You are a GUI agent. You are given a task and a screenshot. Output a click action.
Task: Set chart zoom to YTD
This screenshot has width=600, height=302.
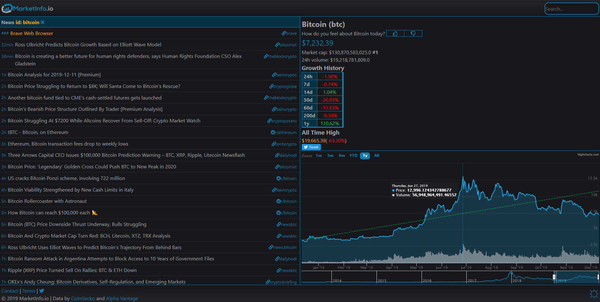click(353, 156)
